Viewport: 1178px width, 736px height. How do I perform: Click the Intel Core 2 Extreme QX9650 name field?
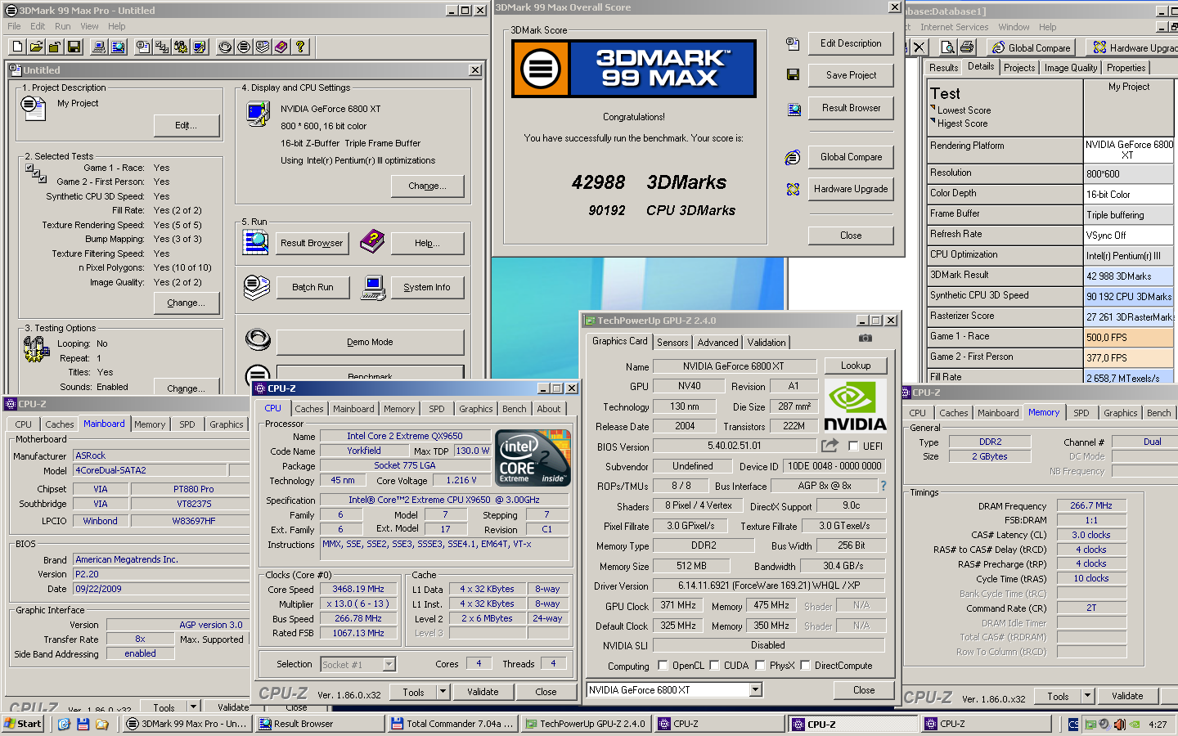pyautogui.click(x=405, y=436)
